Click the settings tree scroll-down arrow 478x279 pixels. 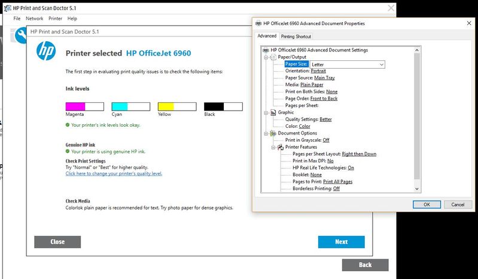(x=417, y=189)
